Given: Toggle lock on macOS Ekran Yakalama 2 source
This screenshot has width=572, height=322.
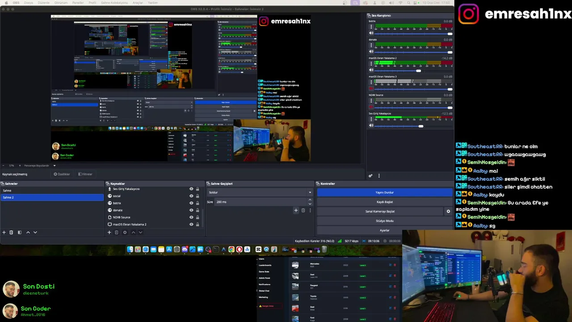Looking at the screenshot, I should pos(198,225).
